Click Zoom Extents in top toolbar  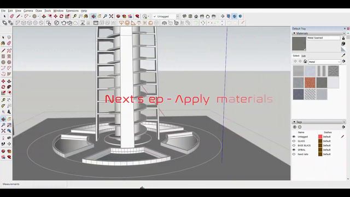pos(111,16)
